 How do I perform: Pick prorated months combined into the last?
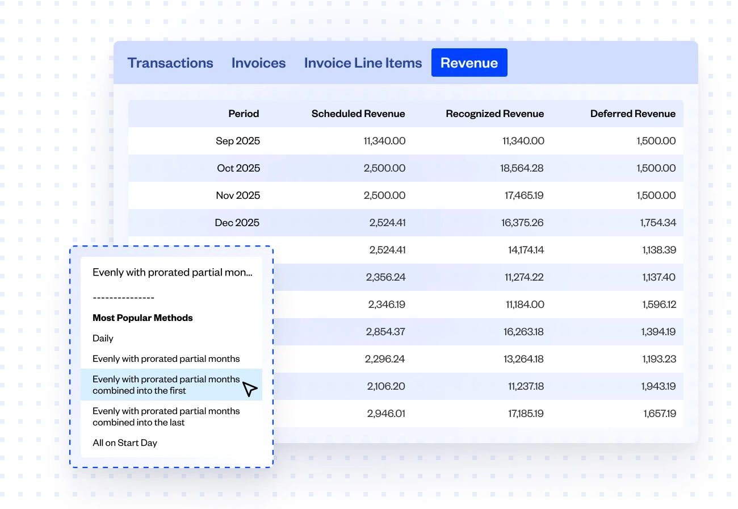[165, 416]
